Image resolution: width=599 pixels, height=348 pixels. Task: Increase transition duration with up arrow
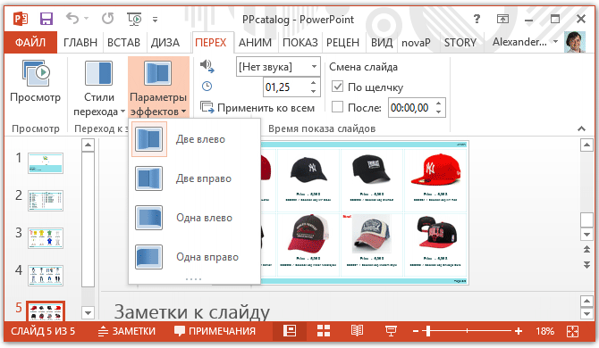[313, 83]
